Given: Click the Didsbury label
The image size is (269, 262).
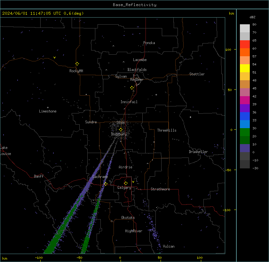Looking at the screenshot, I should pos(119,134).
